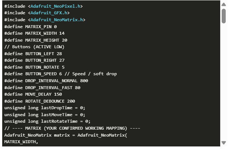Click the MATRIX_HEIGHT 20 define line

tap(35, 40)
